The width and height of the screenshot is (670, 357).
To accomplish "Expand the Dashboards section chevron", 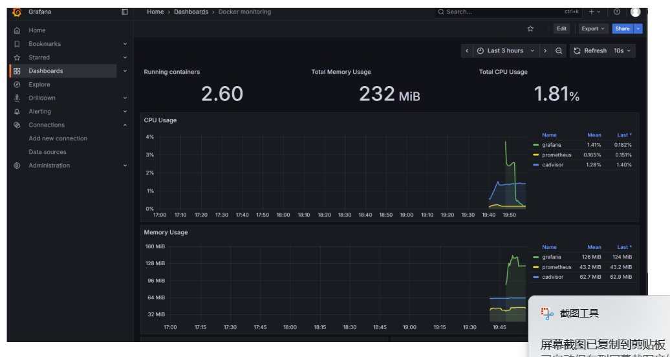I will tap(125, 71).
